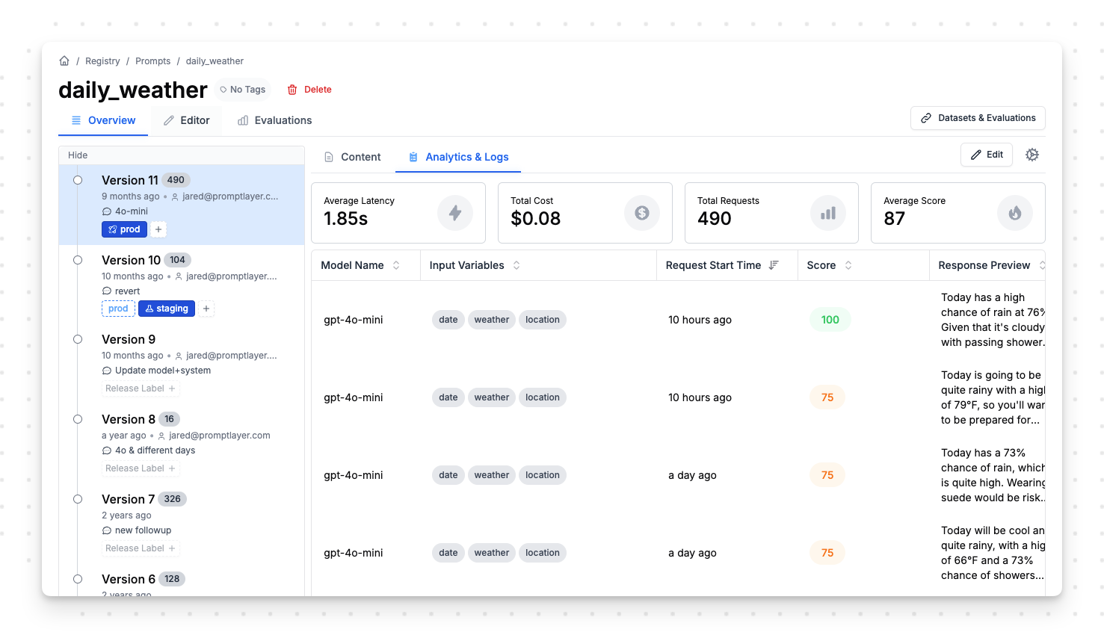Select the Version 10 radio circle
Image resolution: width=1104 pixels, height=638 pixels.
click(78, 260)
